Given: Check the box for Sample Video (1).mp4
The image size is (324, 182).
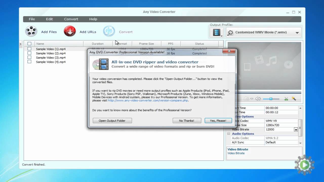Looking at the screenshot, I should [29, 49].
